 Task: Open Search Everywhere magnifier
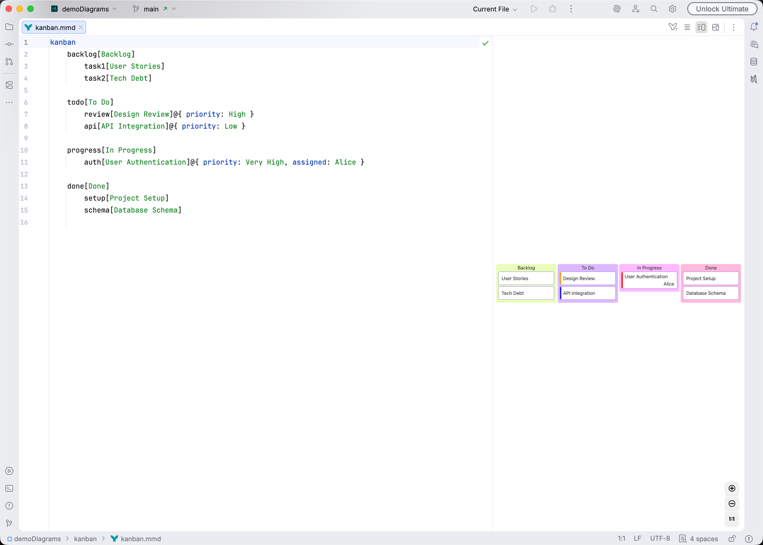[653, 9]
